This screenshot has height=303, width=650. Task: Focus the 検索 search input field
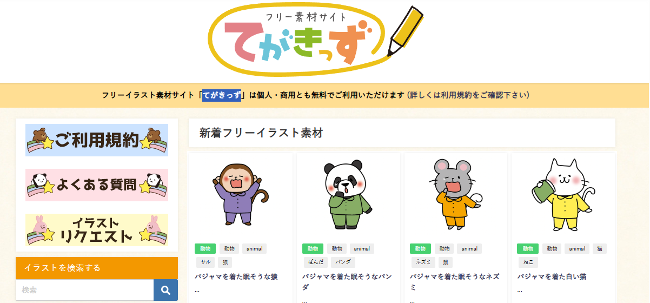[85, 290]
